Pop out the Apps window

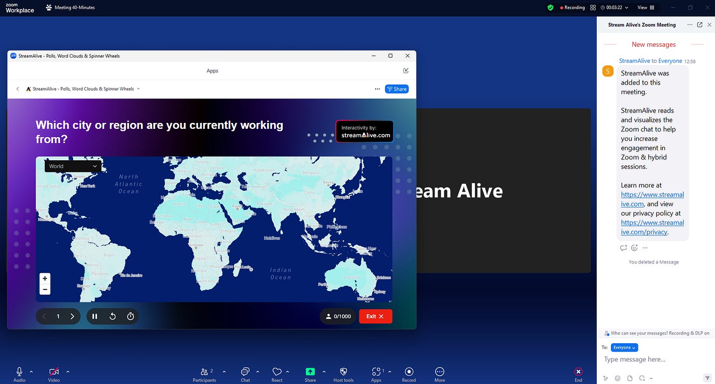406,70
